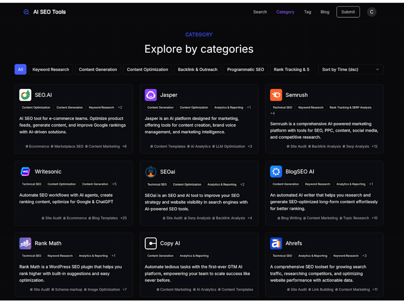The height and width of the screenshot is (303, 404).
Task: Open the SEO.AI tool logo icon
Action: 25,95
